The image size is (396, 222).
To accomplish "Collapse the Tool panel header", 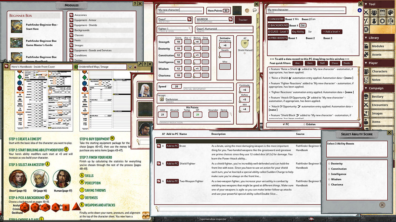I will click(366, 4).
